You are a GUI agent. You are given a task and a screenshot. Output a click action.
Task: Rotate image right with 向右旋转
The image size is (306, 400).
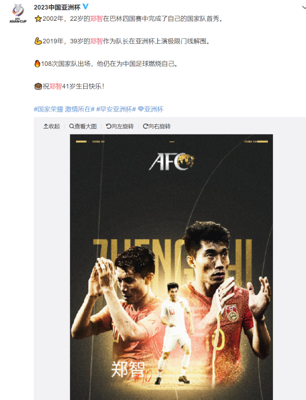[x=157, y=126]
